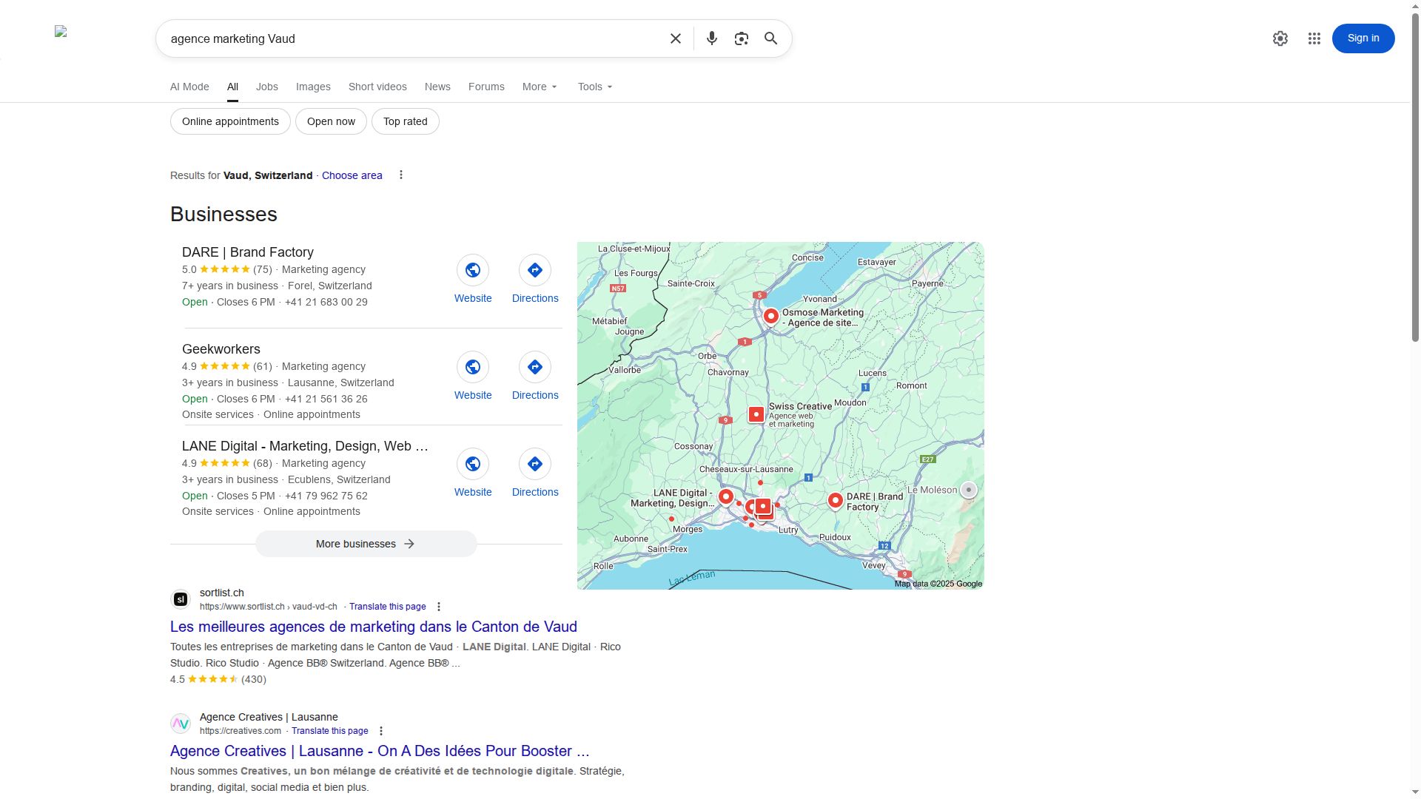Open options menu next to sortlist.ch result
The image size is (1421, 799).
[438, 606]
